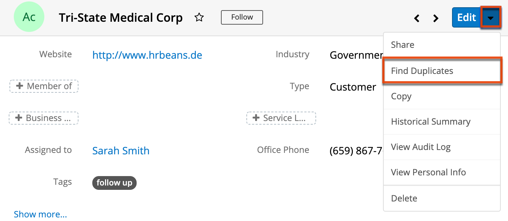This screenshot has width=508, height=221.
Task: Click the star icon to favorite Tri-State Medical Corp
Action: pyautogui.click(x=199, y=17)
